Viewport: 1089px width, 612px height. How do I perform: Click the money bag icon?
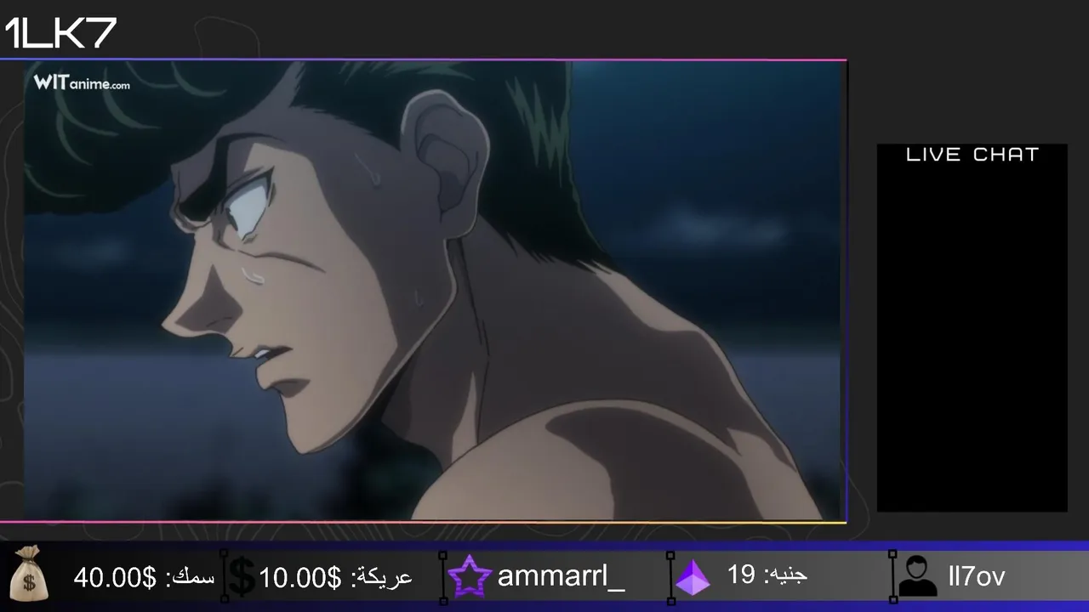[x=29, y=574]
